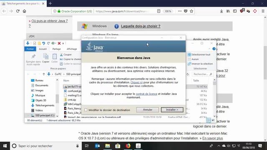Image resolution: width=267 pixels, height=150 pixels.
Task: Click the Installer button in Java setup
Action: (172, 110)
